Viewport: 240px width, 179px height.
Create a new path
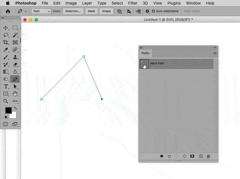(x=201, y=156)
